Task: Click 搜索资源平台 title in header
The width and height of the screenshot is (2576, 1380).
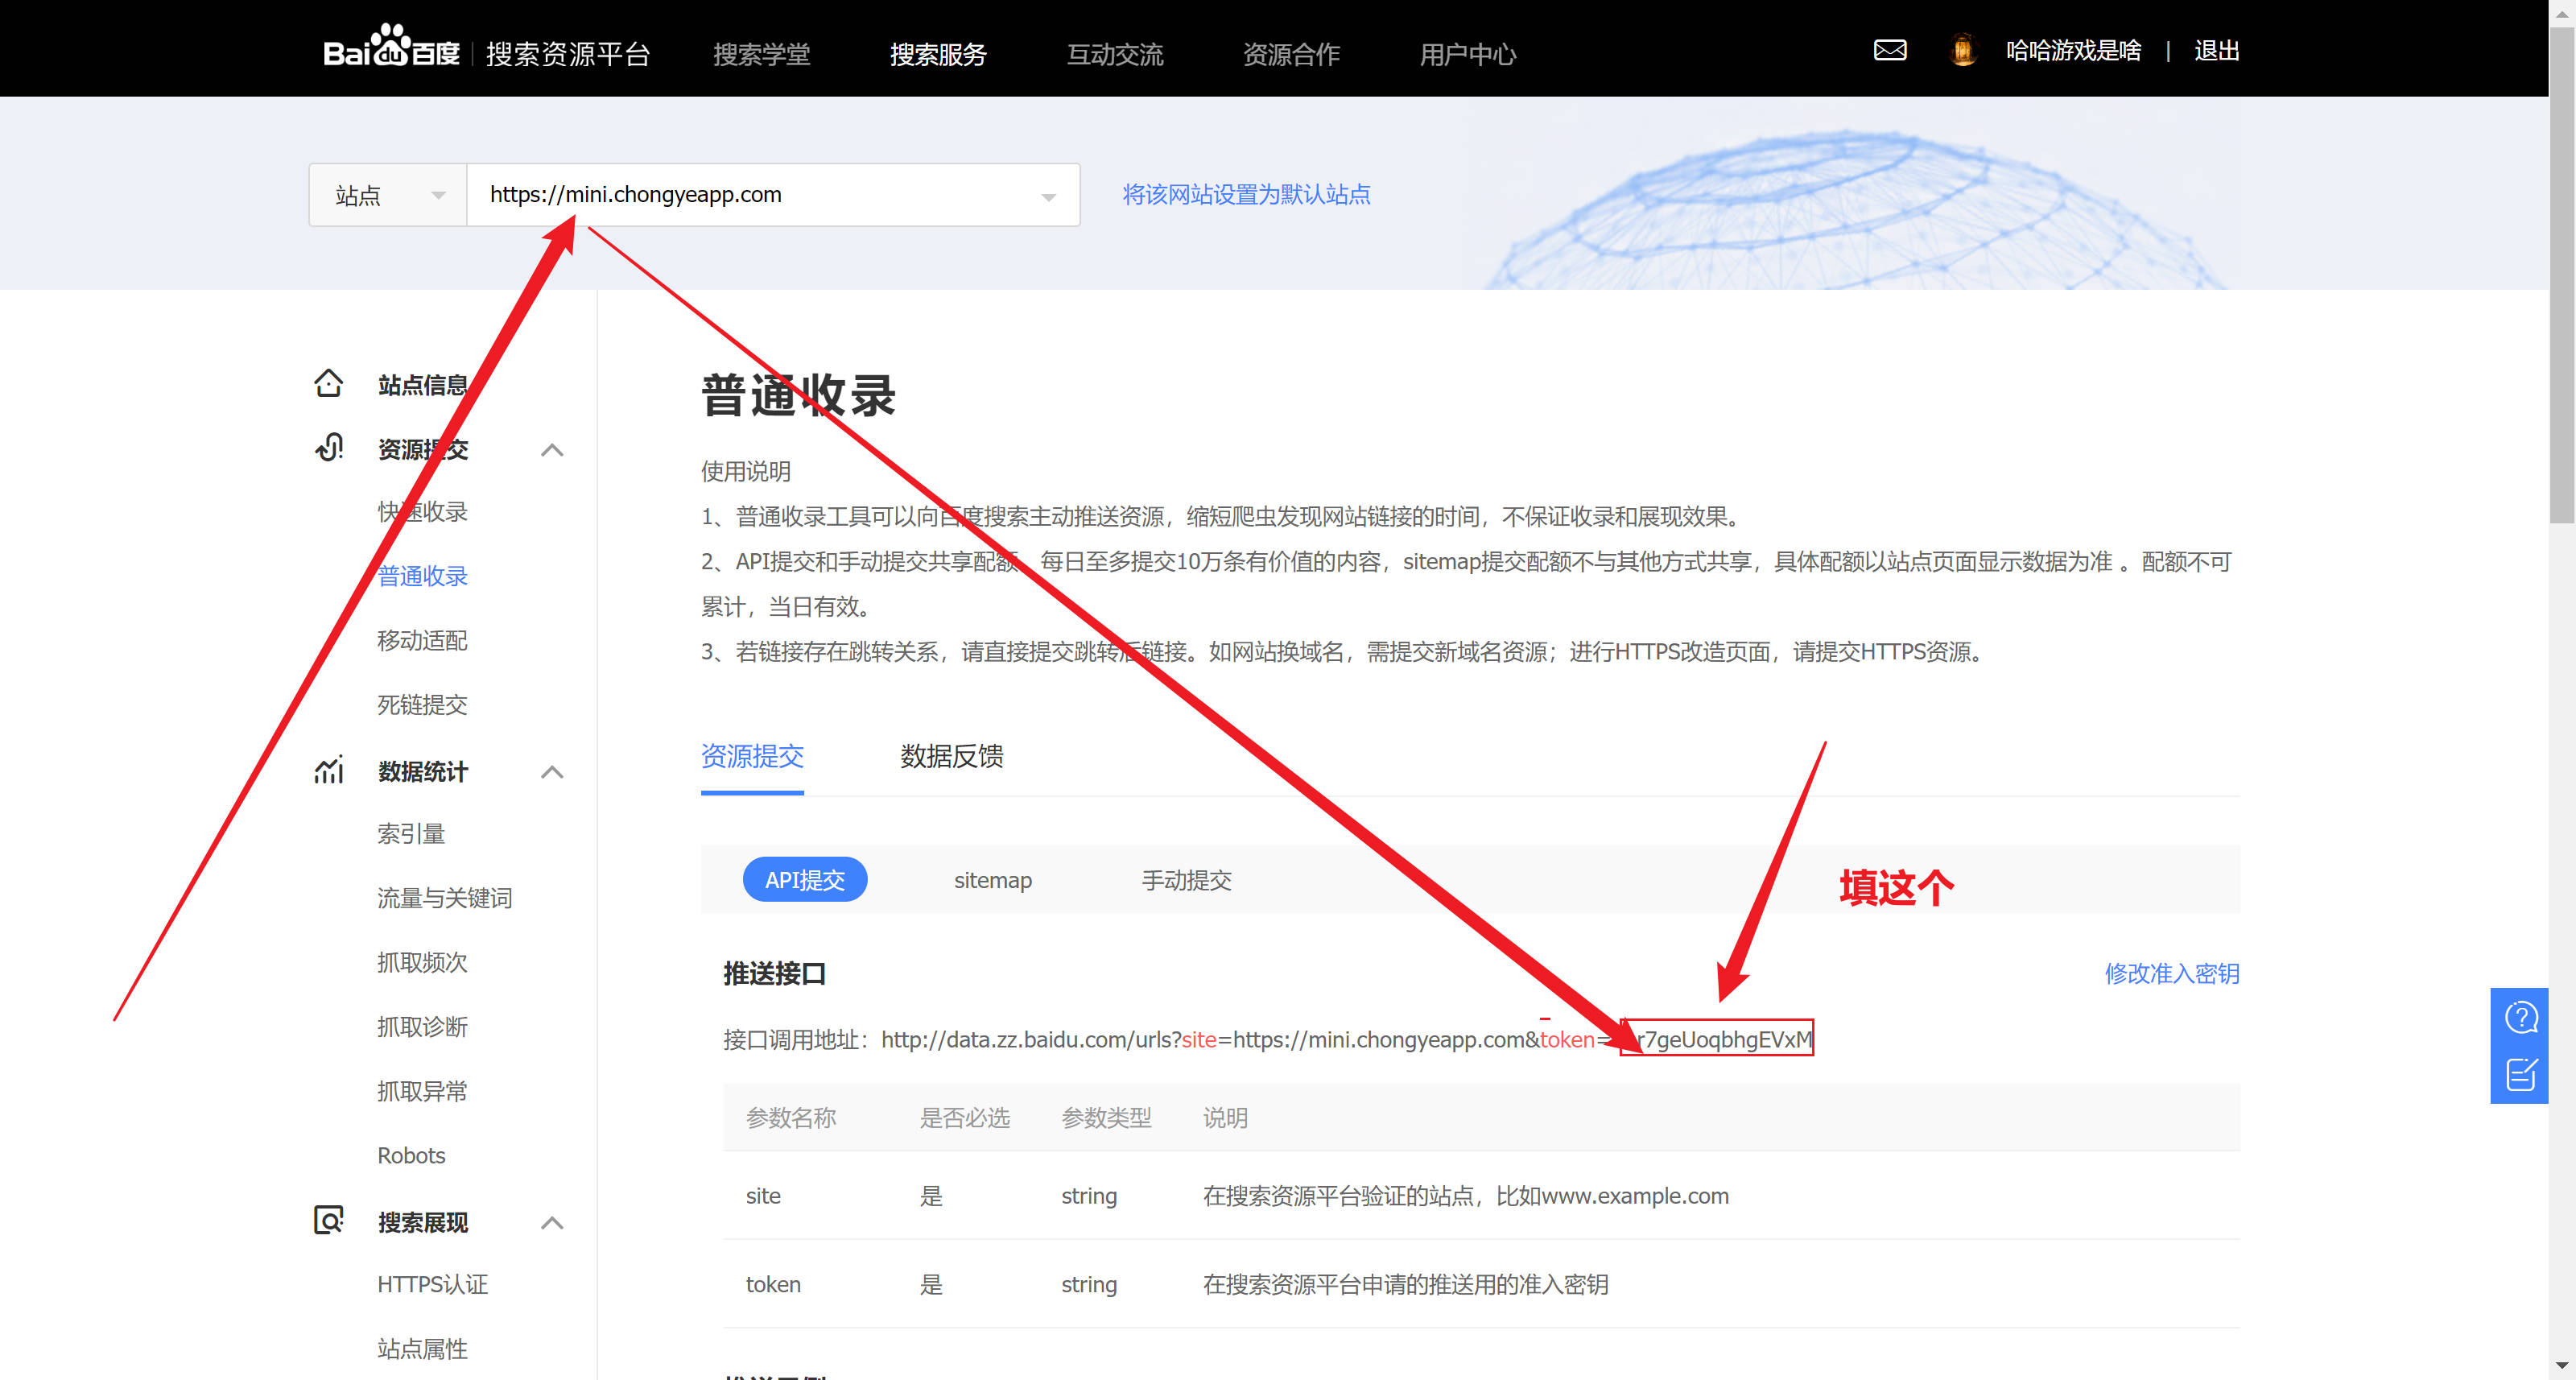Action: [568, 54]
